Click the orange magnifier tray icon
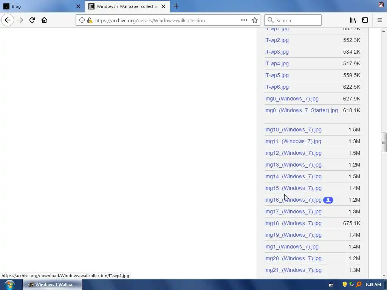Image resolution: width=387 pixels, height=290 pixels. pyautogui.click(x=359, y=284)
